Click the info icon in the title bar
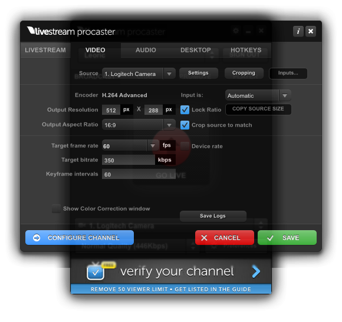This screenshot has height=322, width=342. pyautogui.click(x=298, y=31)
